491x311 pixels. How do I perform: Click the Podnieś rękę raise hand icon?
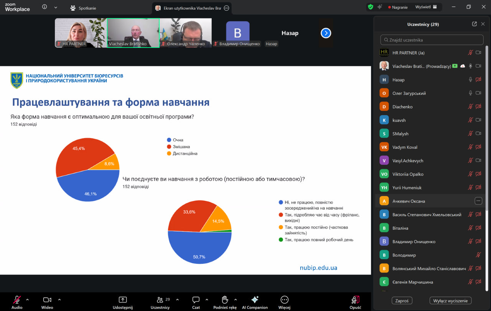[x=225, y=300]
